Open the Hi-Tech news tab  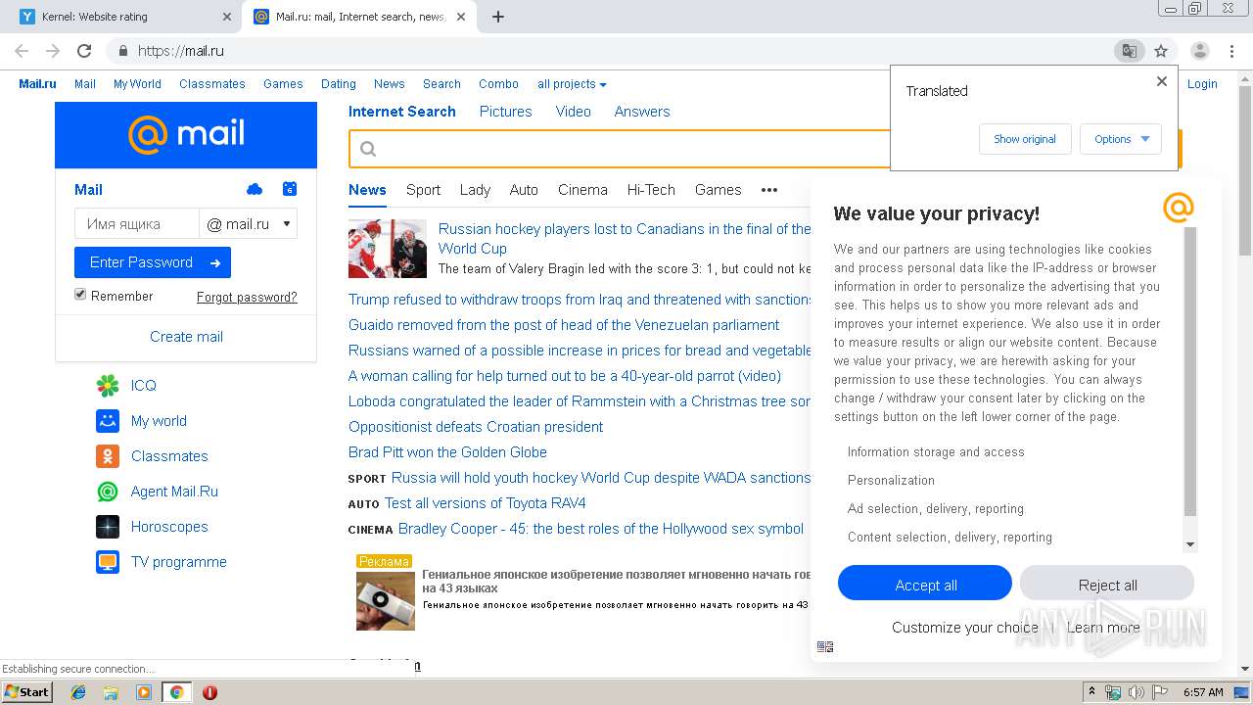coord(651,190)
